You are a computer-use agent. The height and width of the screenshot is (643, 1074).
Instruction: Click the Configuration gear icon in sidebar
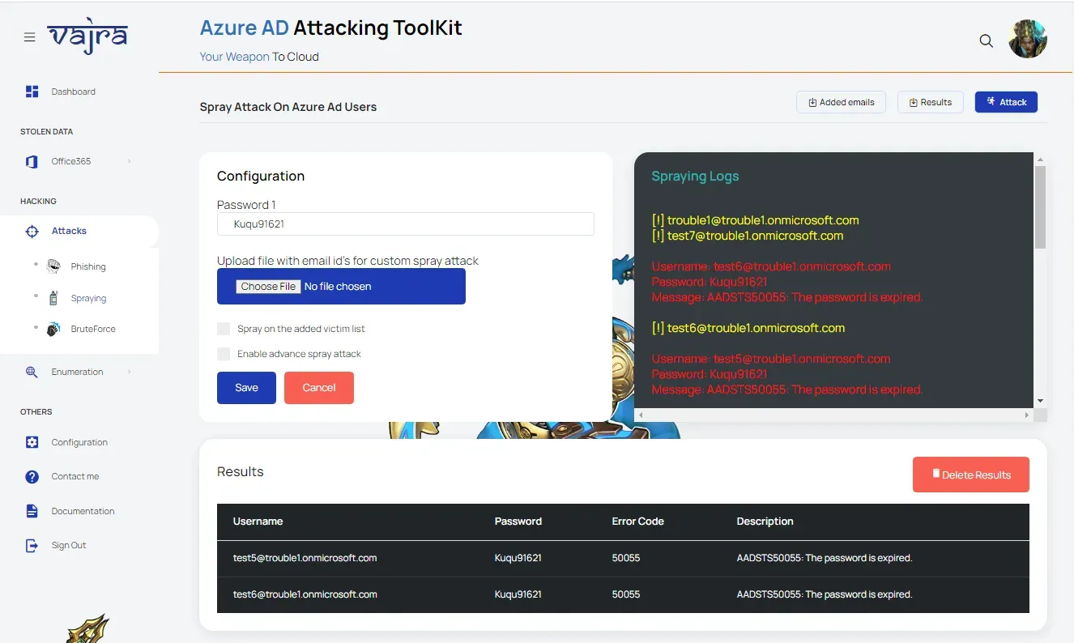pyautogui.click(x=32, y=442)
